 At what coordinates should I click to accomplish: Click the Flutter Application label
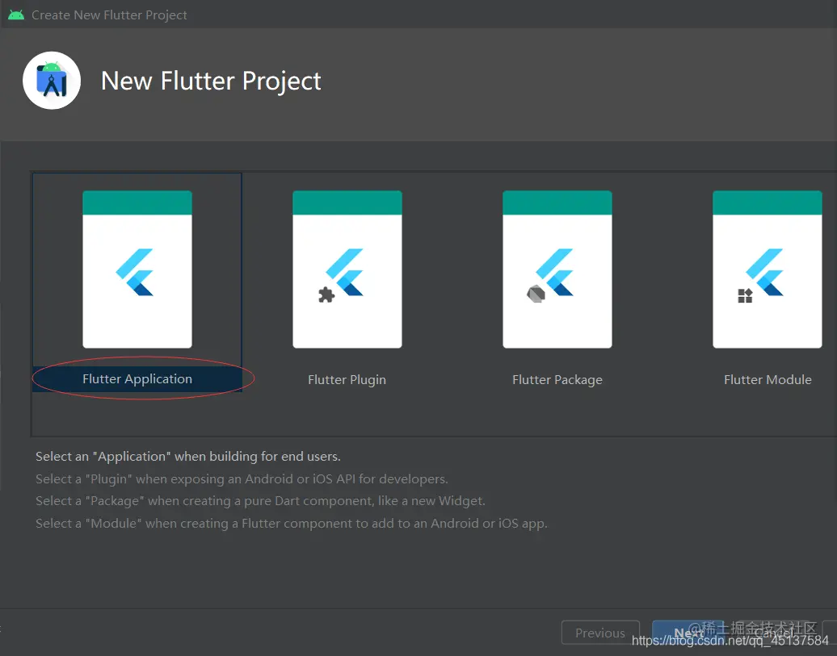pos(137,378)
